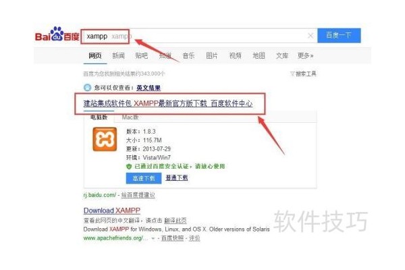Click the update date 2013-07-29
Image resolution: width=405 pixels, height=270 pixels.
click(157, 148)
